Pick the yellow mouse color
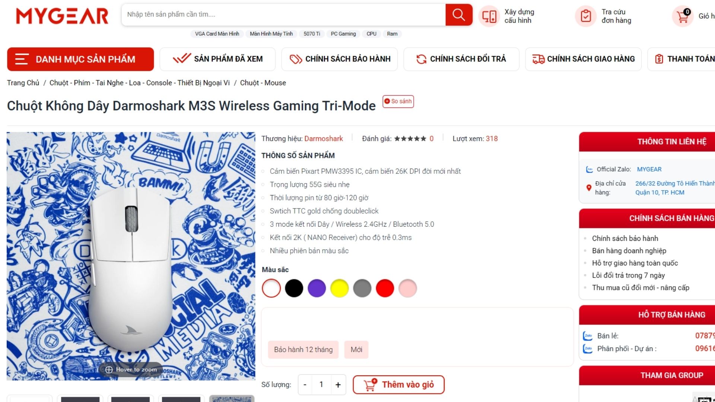The image size is (715, 402). tap(339, 288)
